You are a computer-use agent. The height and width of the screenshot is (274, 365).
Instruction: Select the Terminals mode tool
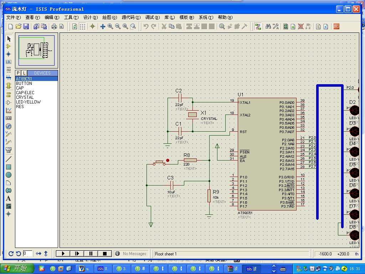click(9, 94)
